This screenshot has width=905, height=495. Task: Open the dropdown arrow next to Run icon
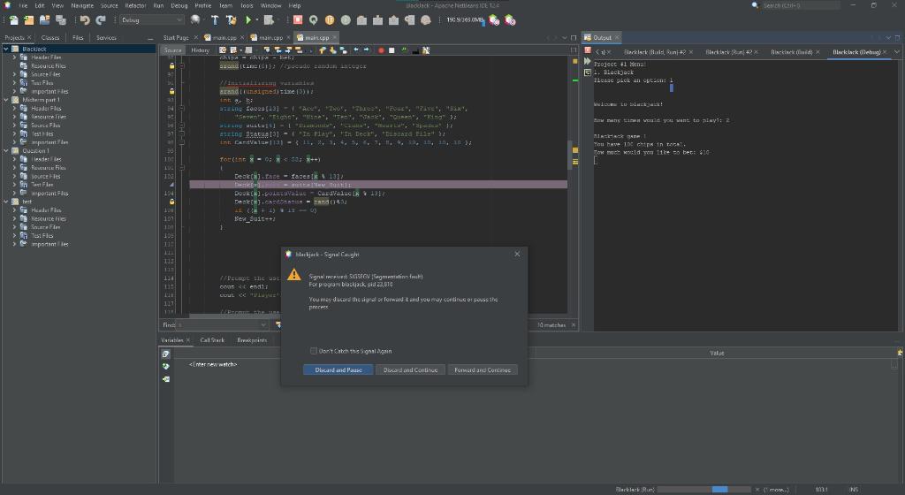point(257,20)
